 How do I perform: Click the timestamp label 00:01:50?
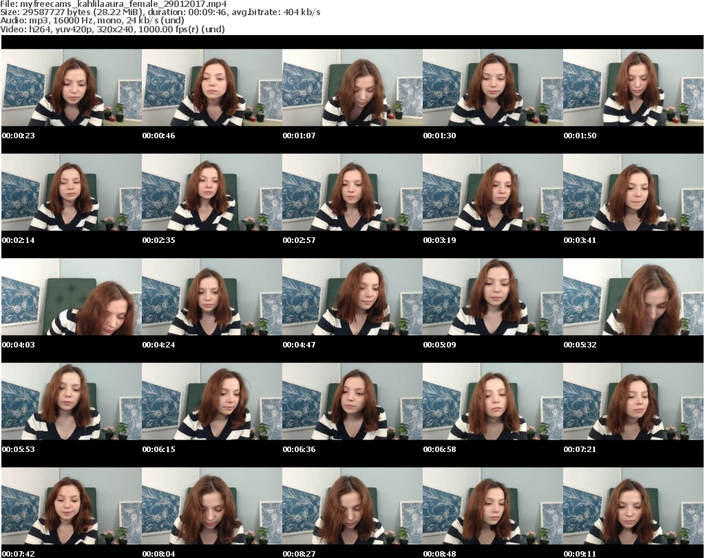[580, 136]
